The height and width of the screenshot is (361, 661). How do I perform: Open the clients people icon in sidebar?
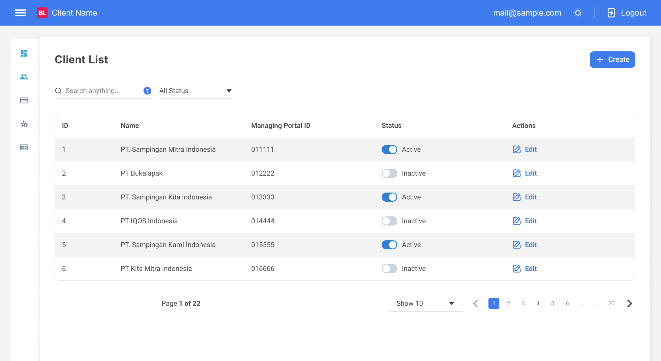(24, 77)
